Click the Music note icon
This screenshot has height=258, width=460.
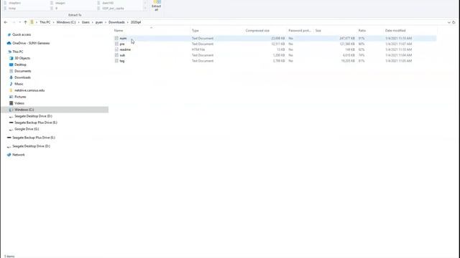click(x=11, y=84)
